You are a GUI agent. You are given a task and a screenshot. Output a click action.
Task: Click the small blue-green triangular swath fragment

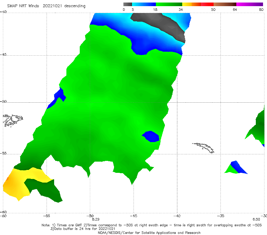[236, 168]
